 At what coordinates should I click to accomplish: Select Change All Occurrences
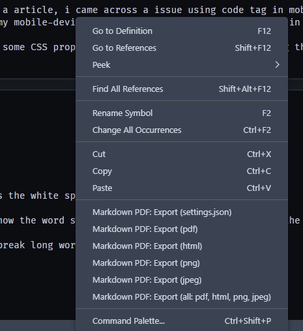182,130
